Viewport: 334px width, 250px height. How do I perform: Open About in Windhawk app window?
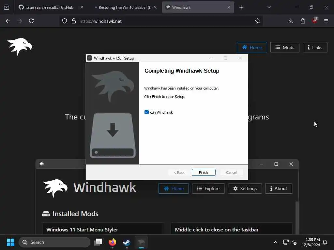(x=279, y=188)
